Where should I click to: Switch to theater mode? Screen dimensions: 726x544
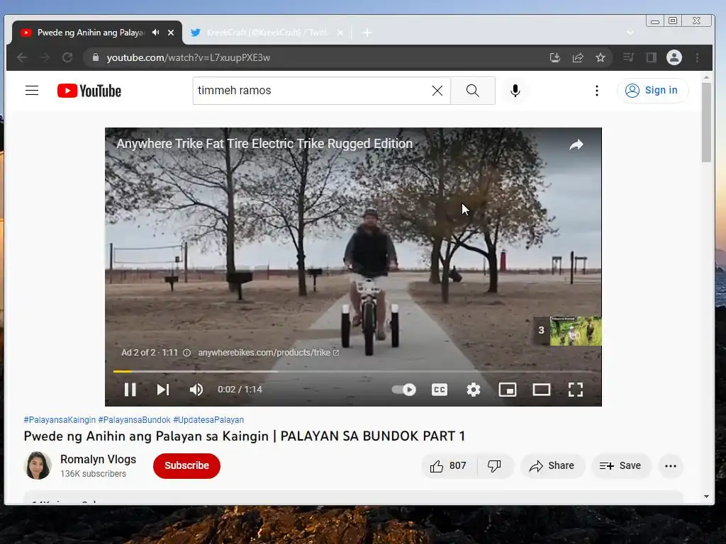click(541, 390)
